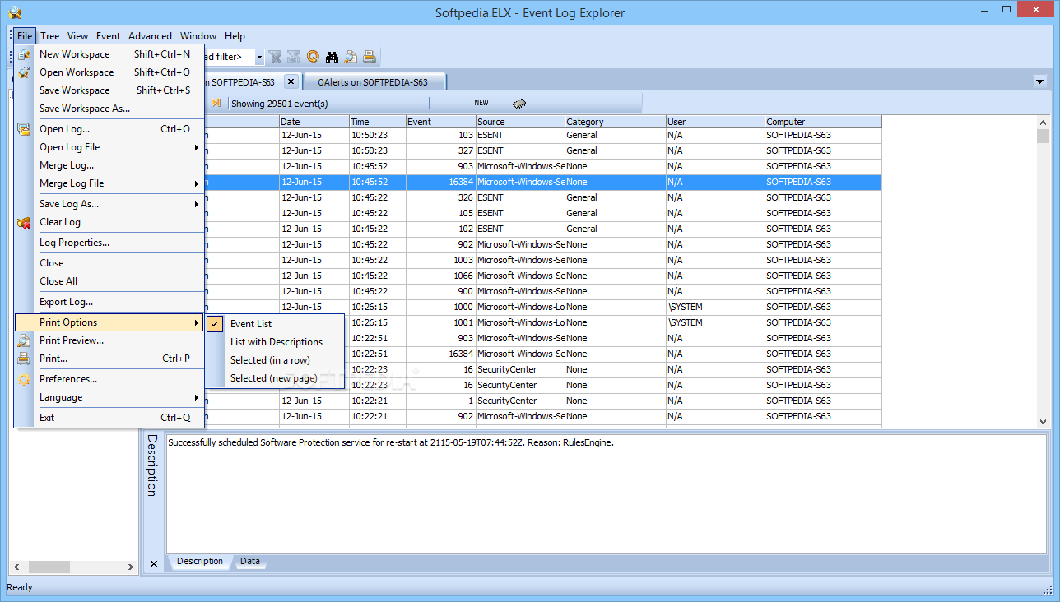Sort by the Category column header

pyautogui.click(x=616, y=122)
